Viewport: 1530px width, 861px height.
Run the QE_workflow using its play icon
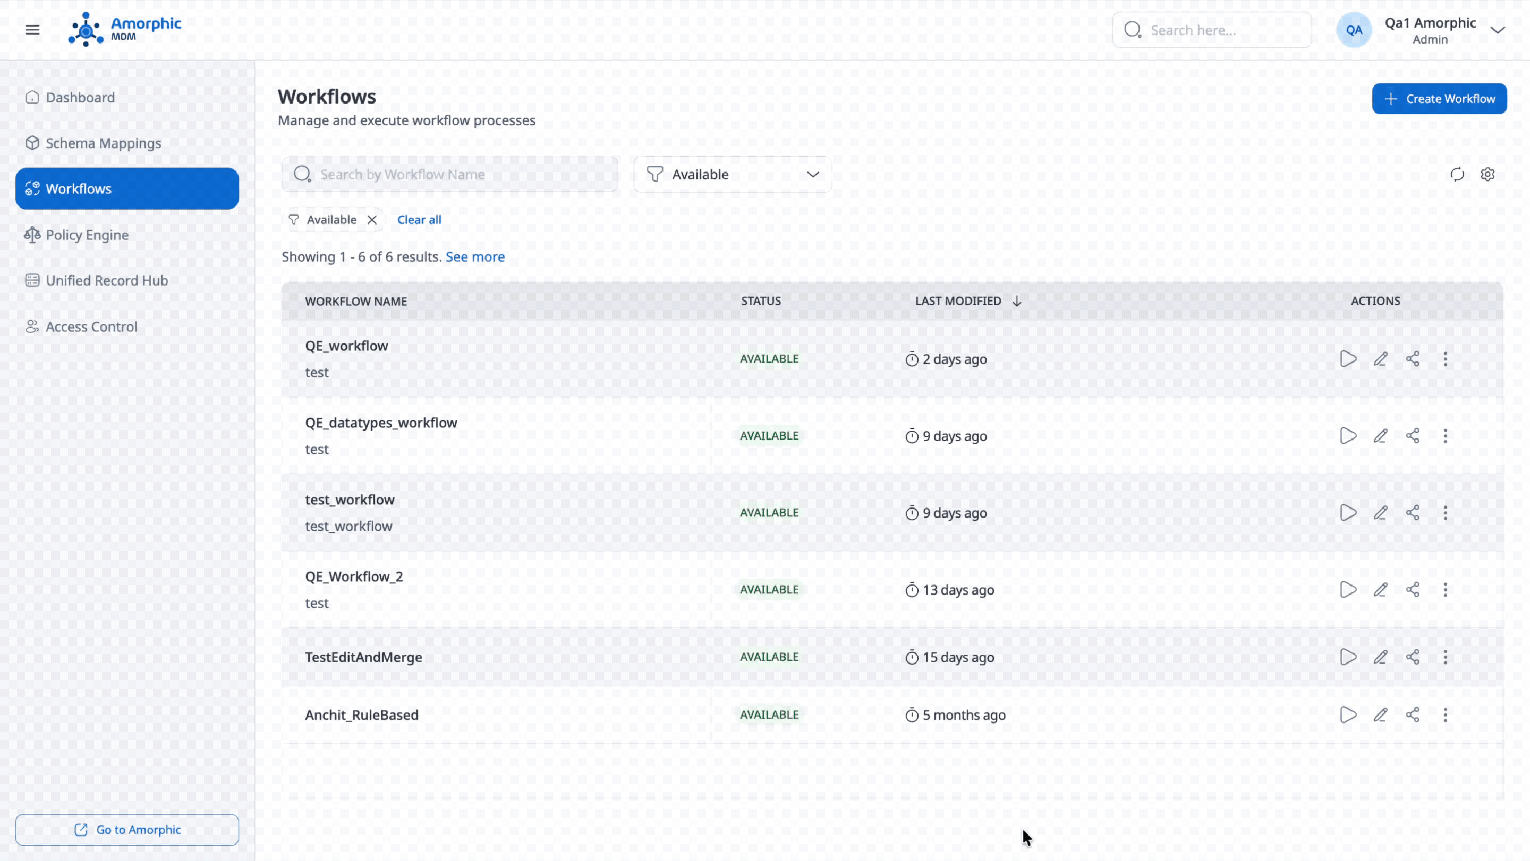[x=1348, y=359]
